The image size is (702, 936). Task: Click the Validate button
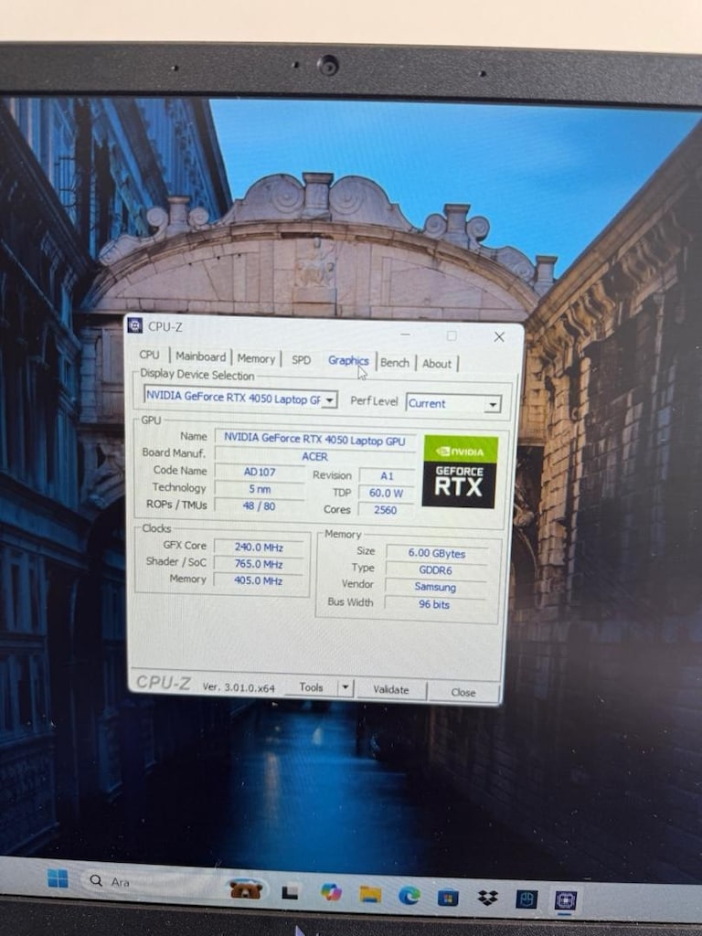[391, 689]
